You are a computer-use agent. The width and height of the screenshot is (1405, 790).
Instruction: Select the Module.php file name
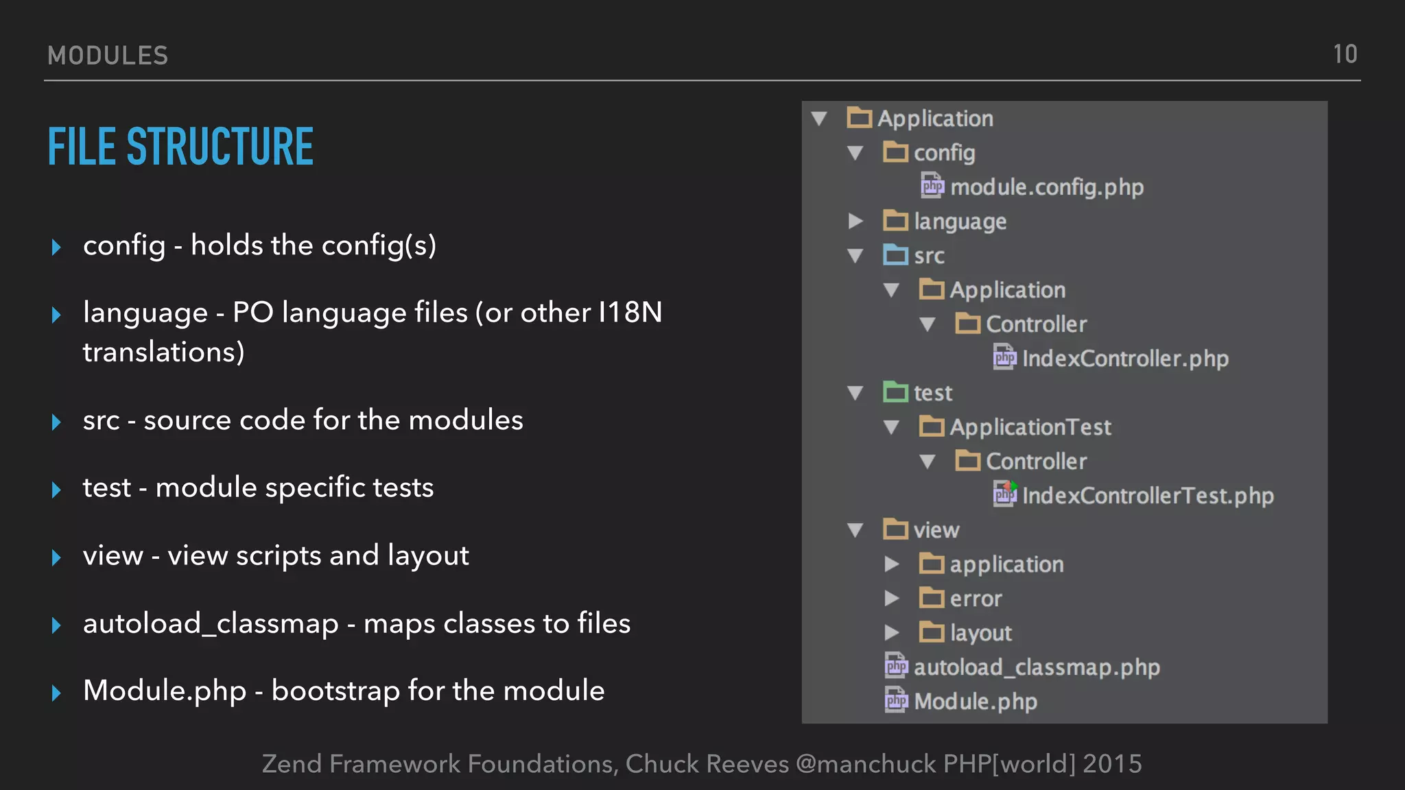(x=975, y=701)
